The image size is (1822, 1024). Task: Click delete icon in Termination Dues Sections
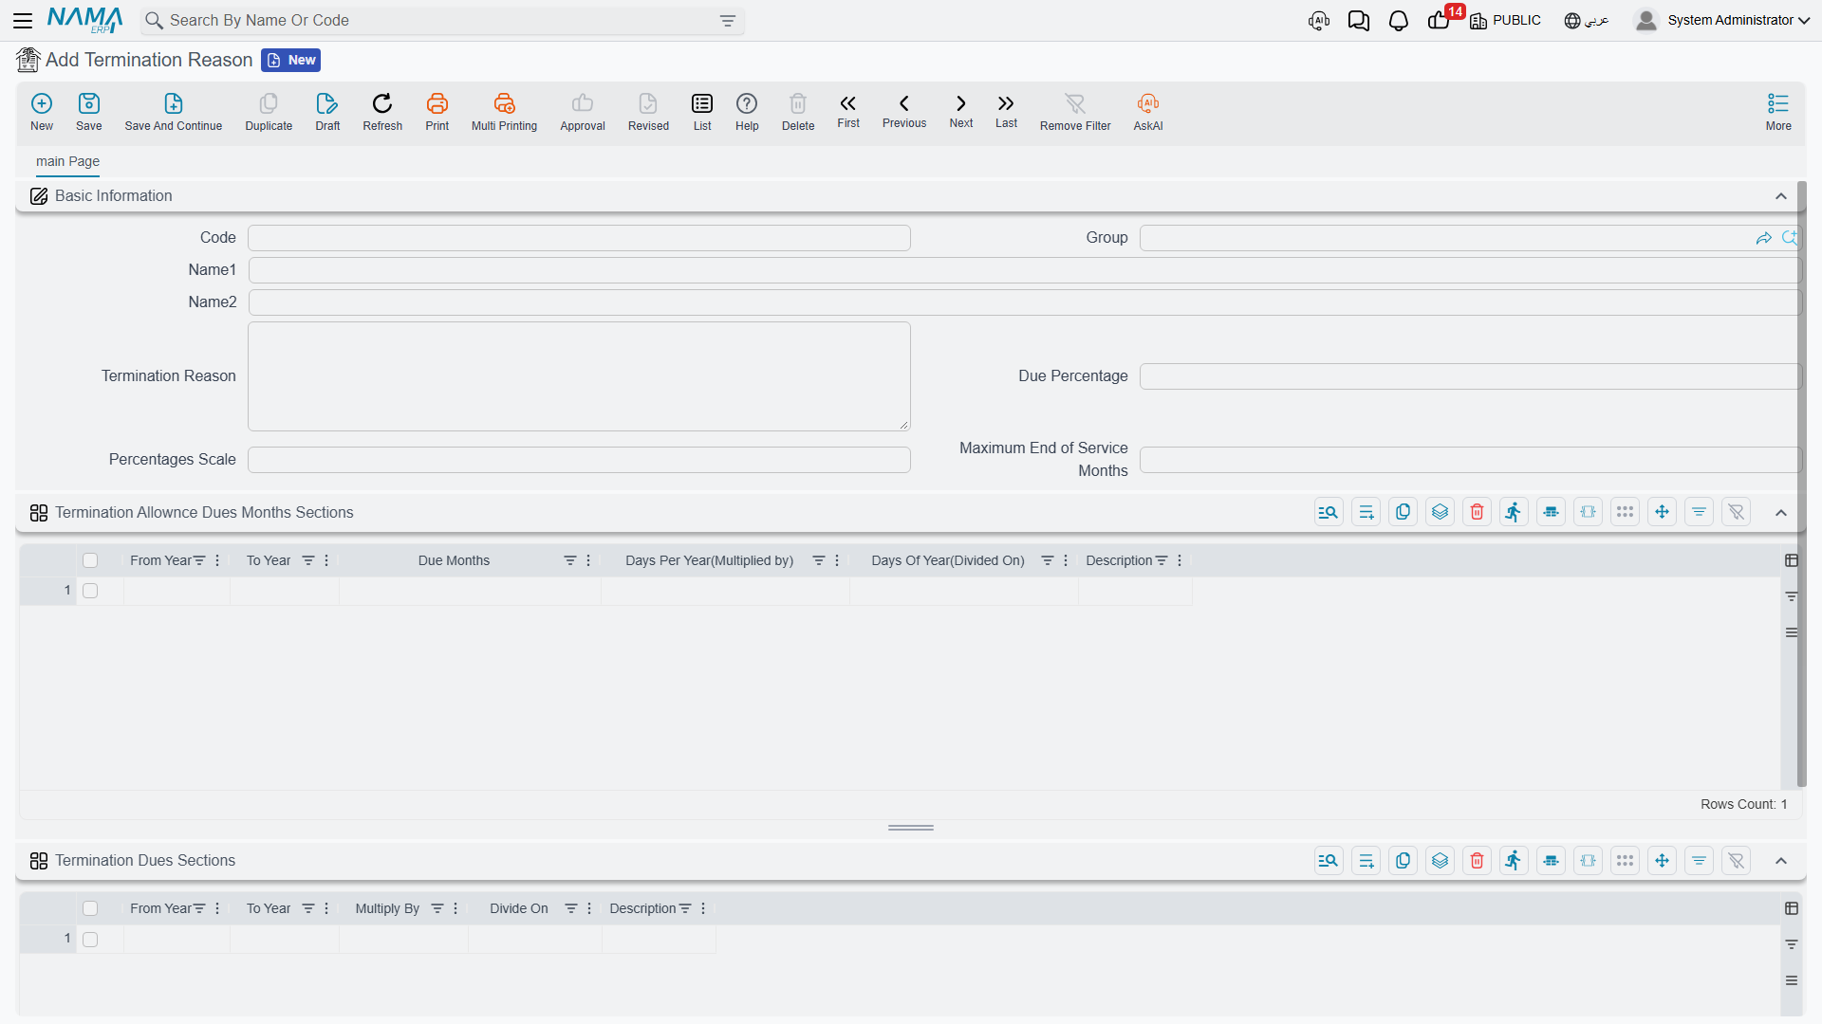coord(1477,860)
